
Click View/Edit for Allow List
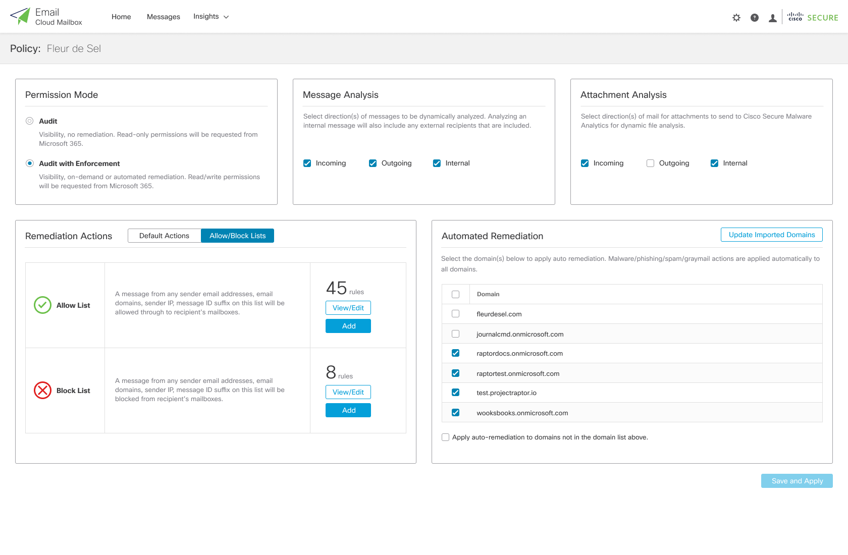tap(348, 308)
